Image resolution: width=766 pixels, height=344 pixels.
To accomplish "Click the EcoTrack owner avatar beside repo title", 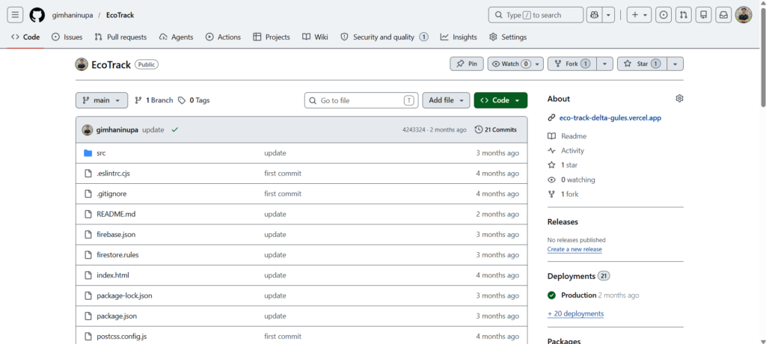I will [x=82, y=64].
